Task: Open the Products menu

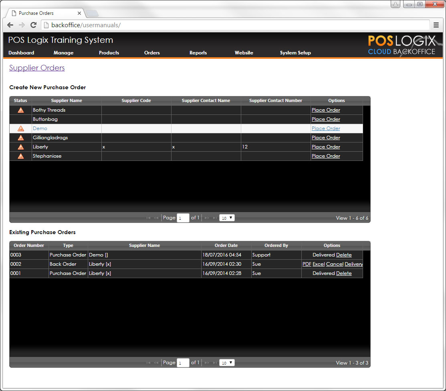Action: point(109,53)
